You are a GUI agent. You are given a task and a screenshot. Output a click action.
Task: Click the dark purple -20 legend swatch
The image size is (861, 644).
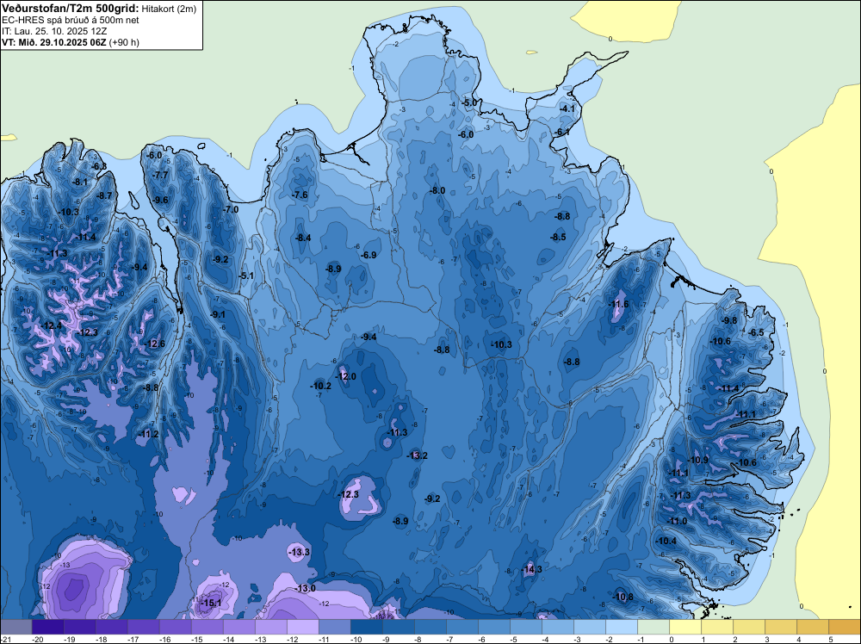(48, 627)
